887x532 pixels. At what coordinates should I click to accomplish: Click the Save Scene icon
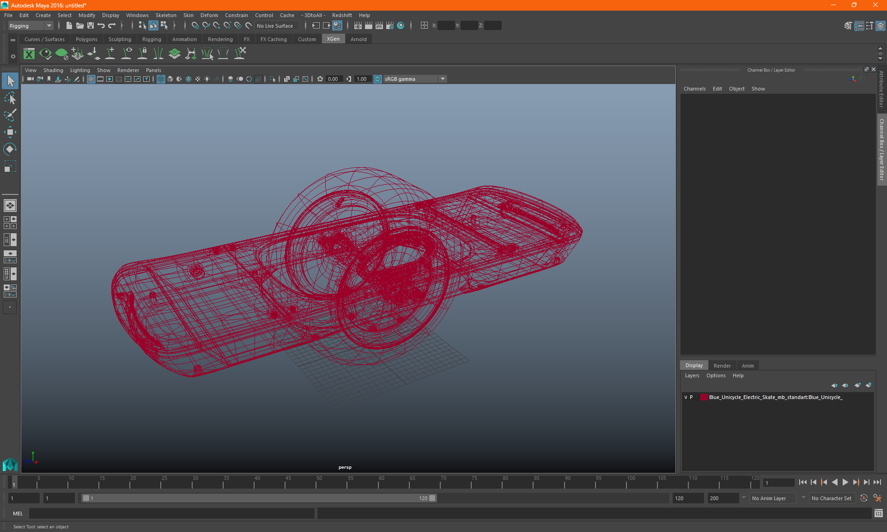pos(91,26)
